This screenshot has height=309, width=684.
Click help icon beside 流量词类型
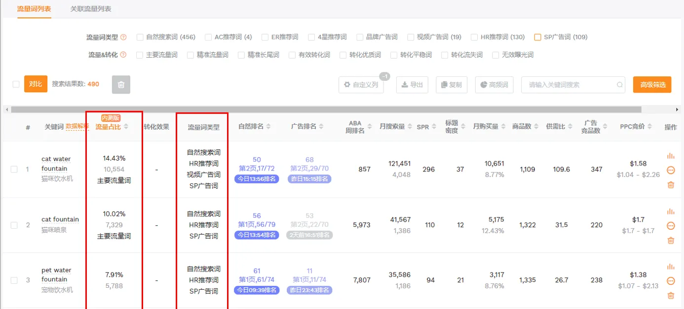point(123,37)
